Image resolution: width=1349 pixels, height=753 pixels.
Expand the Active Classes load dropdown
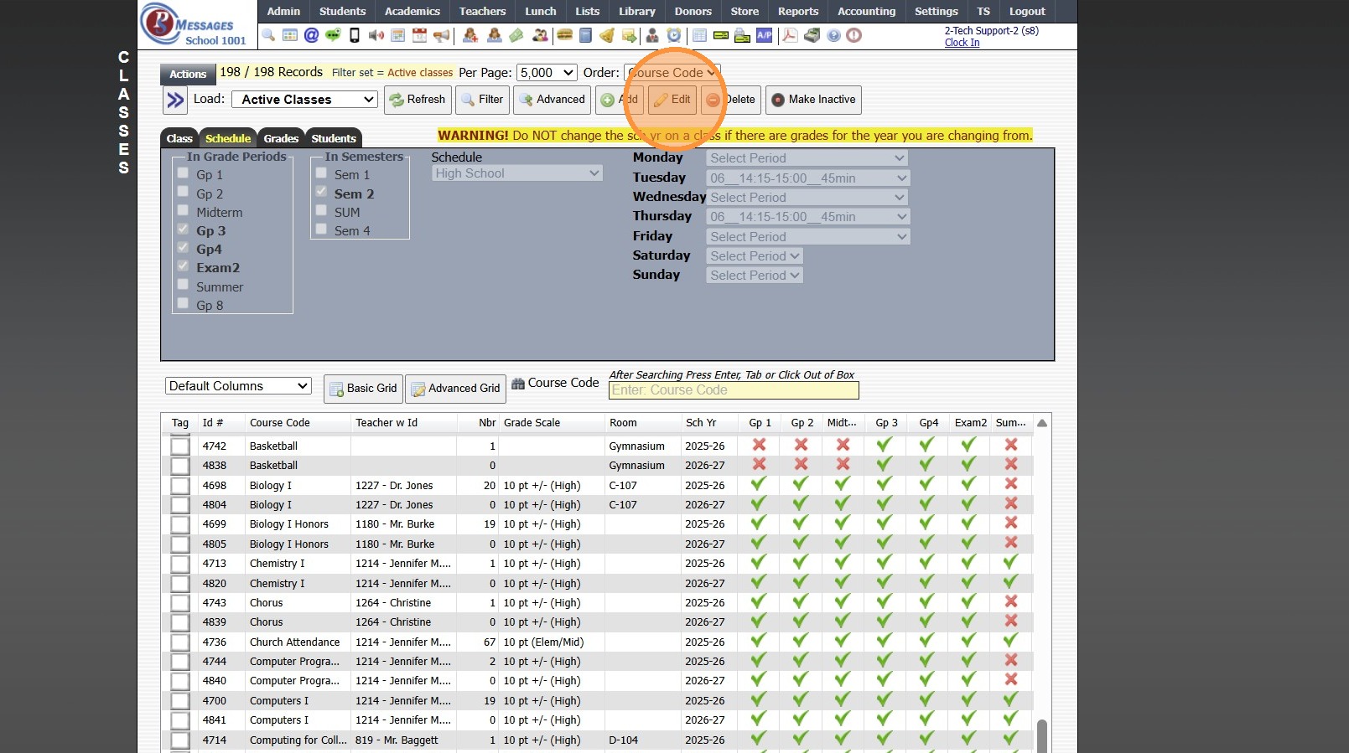304,100
